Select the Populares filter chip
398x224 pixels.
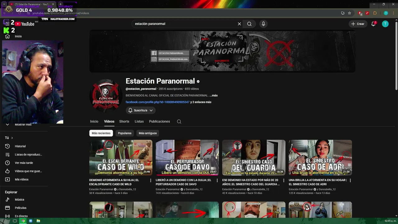tap(125, 133)
